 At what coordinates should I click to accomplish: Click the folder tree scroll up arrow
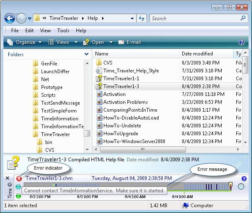coord(87,63)
